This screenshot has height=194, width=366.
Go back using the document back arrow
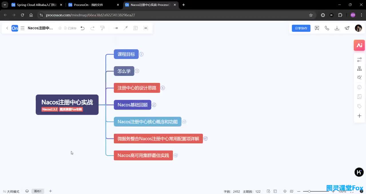click(7, 28)
